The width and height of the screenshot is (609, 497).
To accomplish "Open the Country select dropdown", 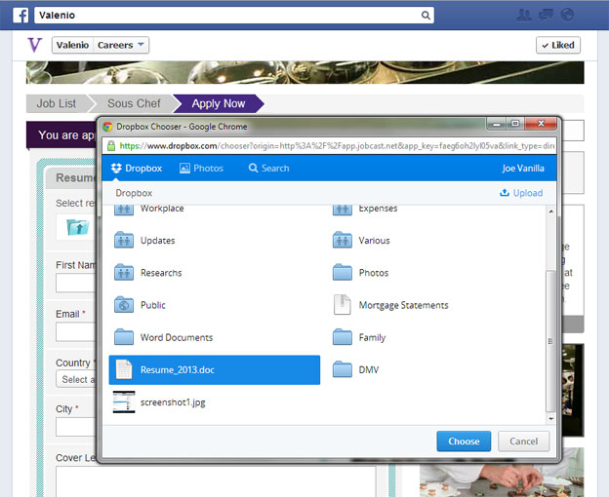I will pos(78,379).
